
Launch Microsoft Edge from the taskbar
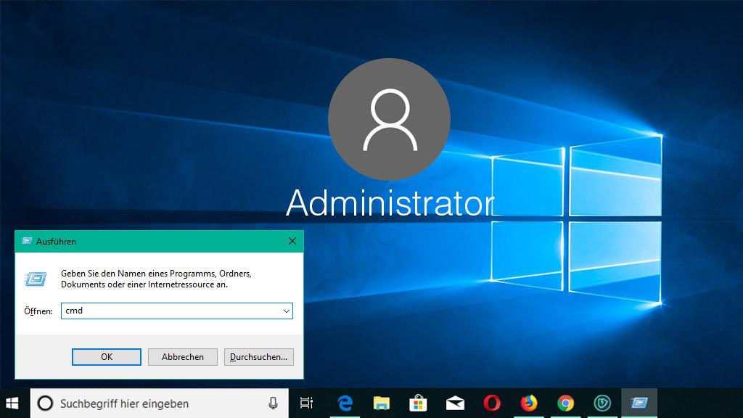[x=345, y=403]
